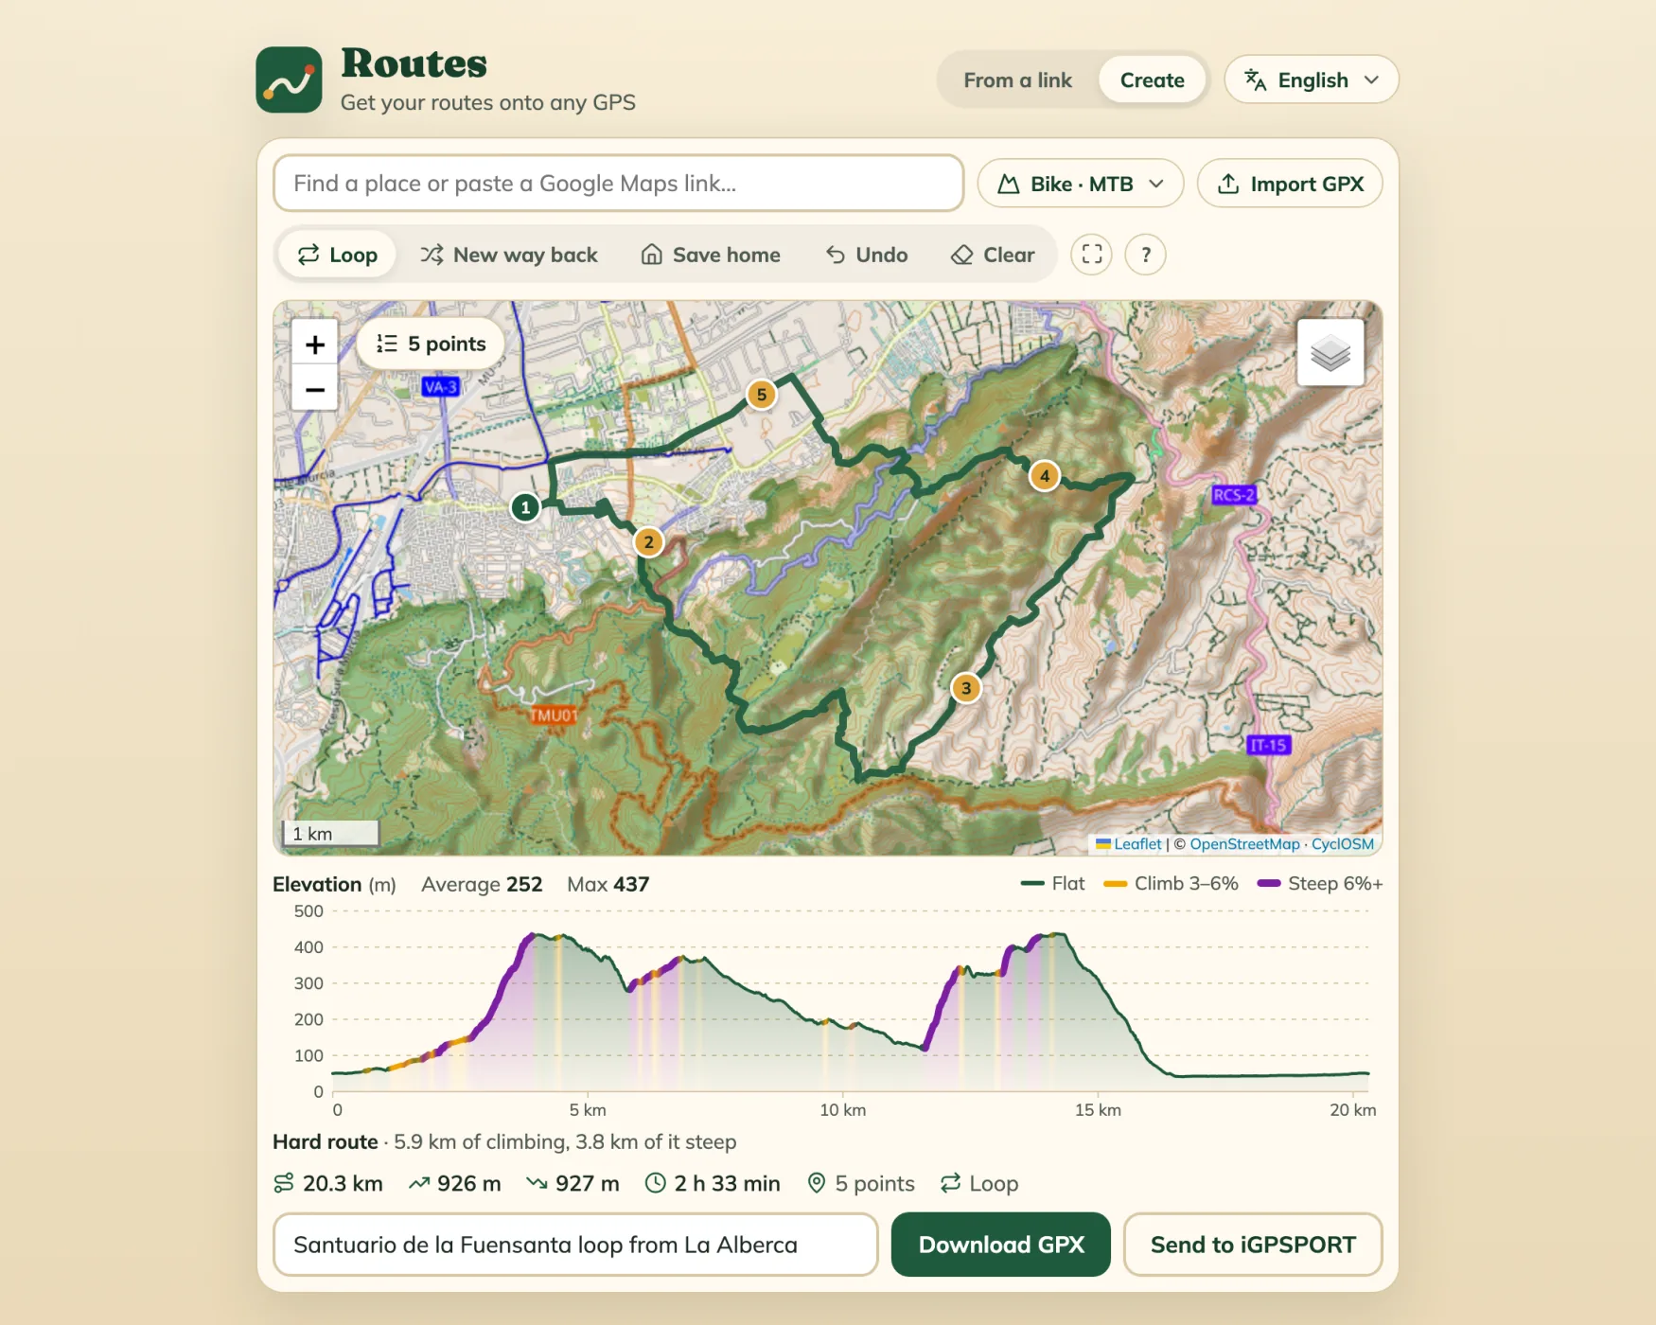Viewport: 1656px width, 1325px height.
Task: Click Import GPX button
Action: [x=1290, y=184]
